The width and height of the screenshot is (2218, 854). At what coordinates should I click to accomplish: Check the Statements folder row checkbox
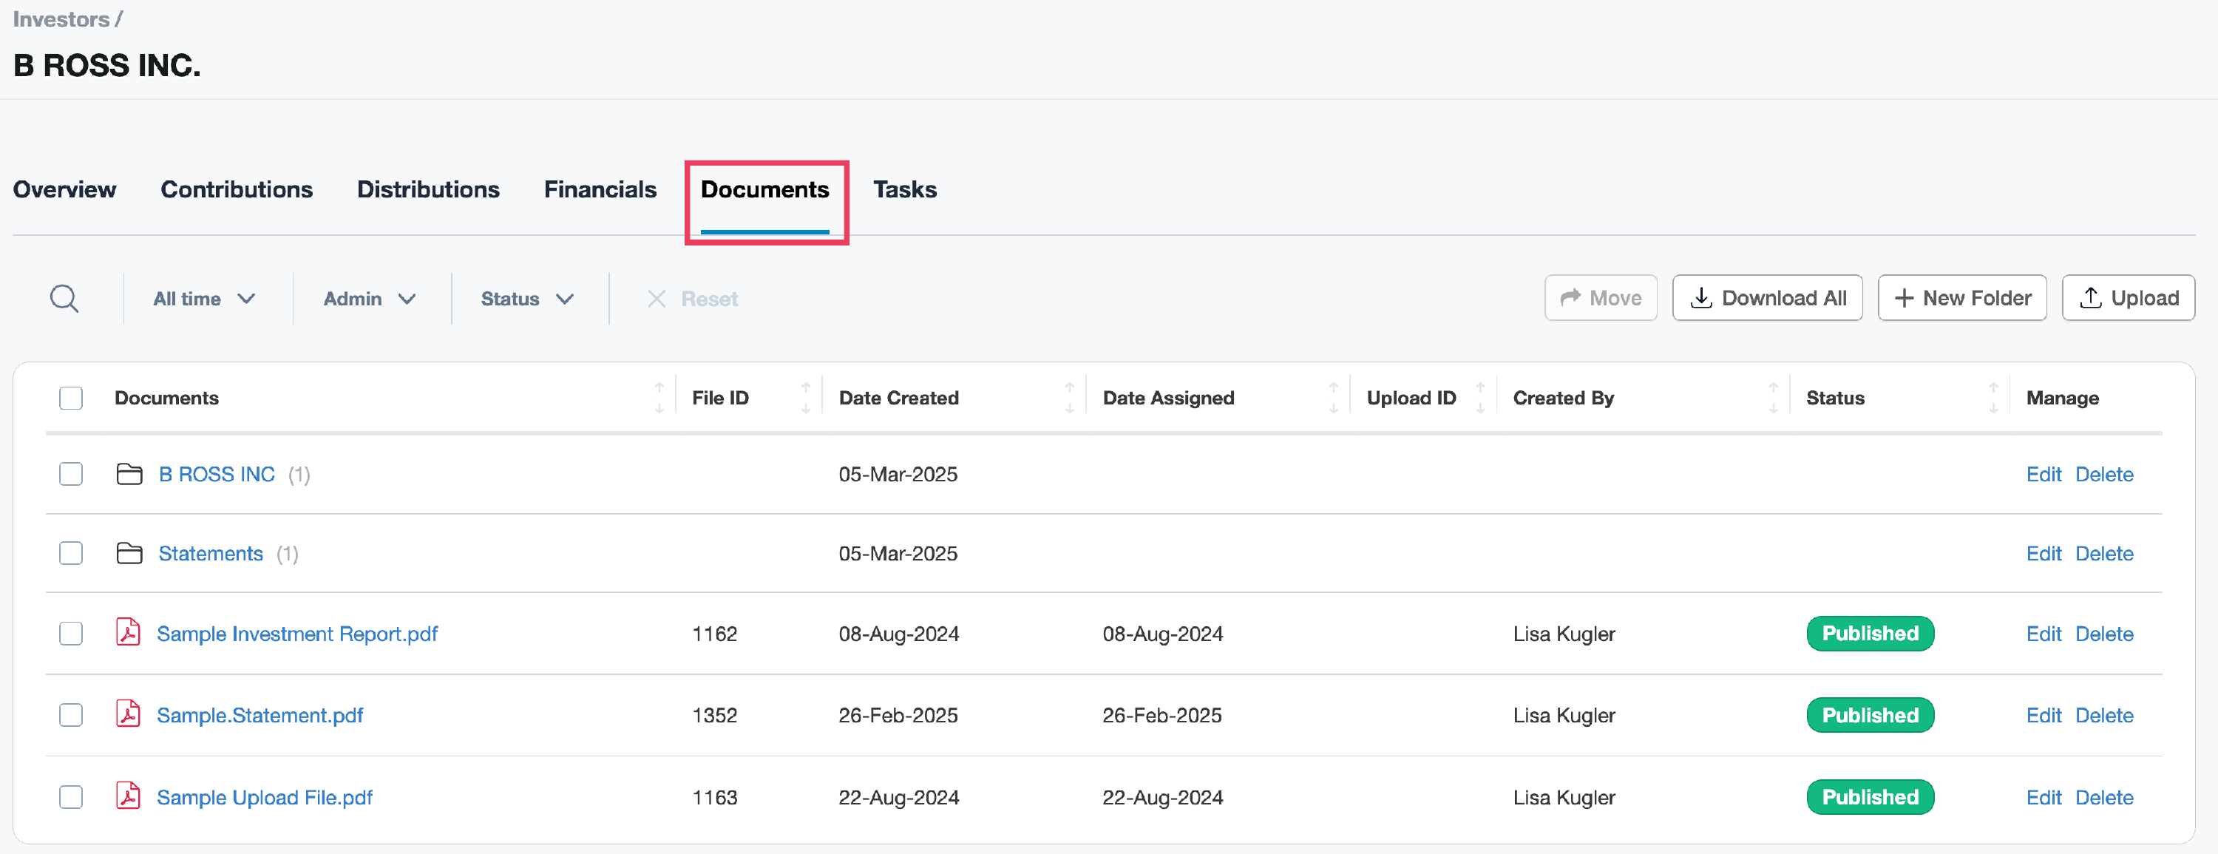click(70, 554)
